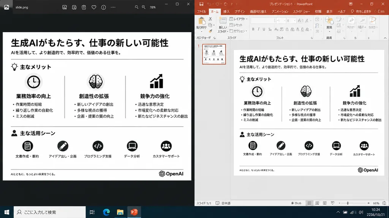
Task: Toggle Underline formatting in ribbon
Action: 264,29
